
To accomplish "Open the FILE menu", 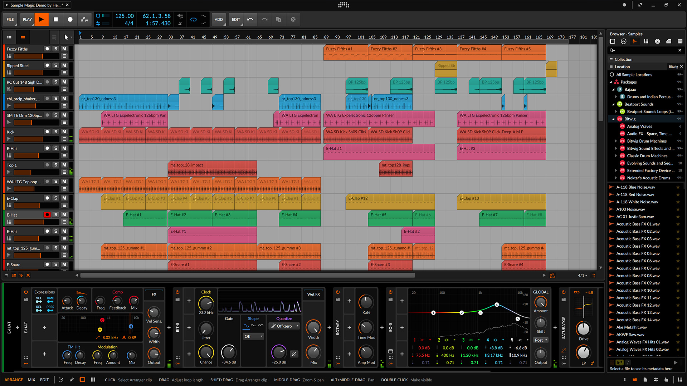I will [10, 20].
